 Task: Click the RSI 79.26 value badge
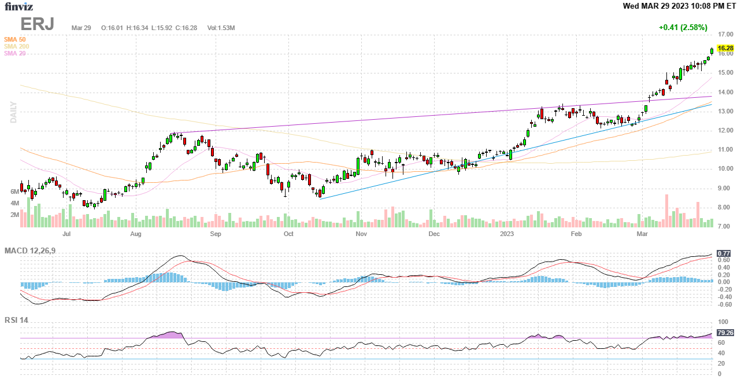(x=725, y=333)
